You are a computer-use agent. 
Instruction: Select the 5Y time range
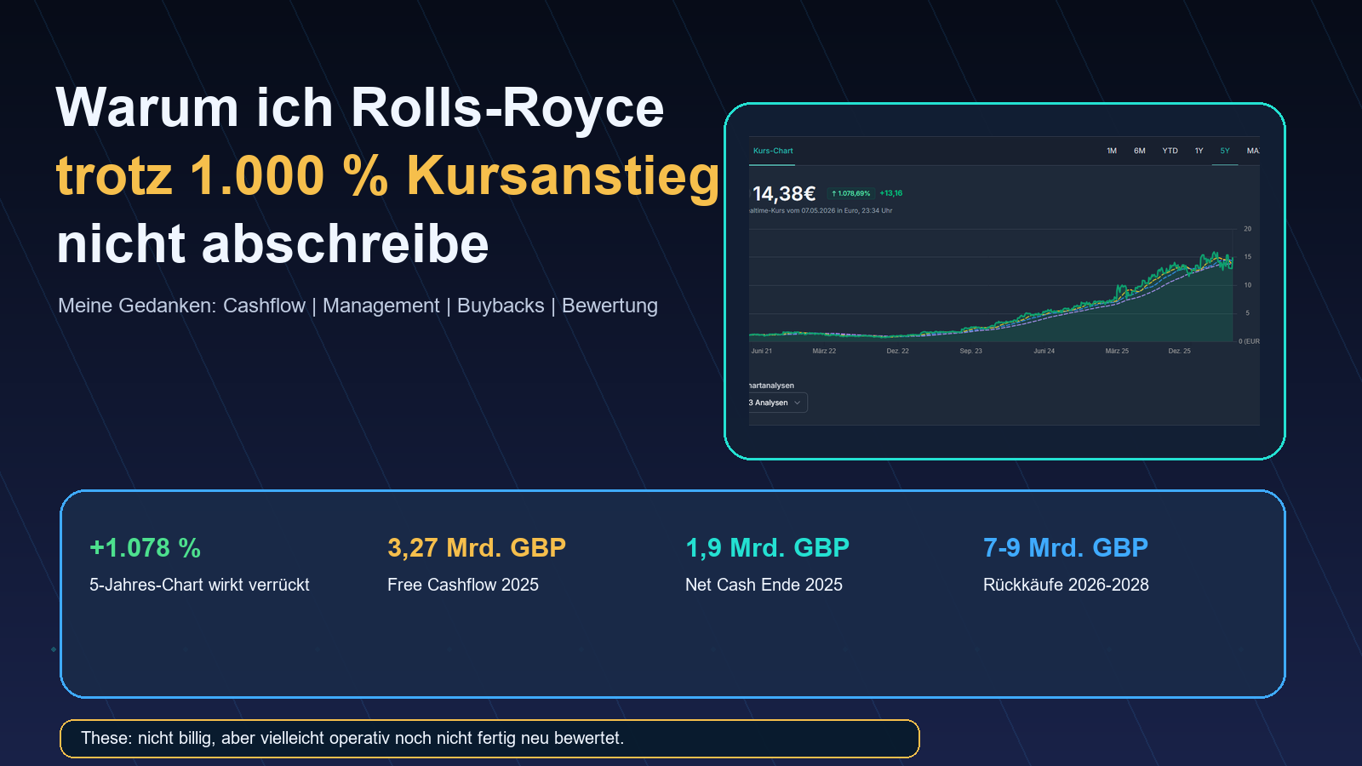[1225, 151]
